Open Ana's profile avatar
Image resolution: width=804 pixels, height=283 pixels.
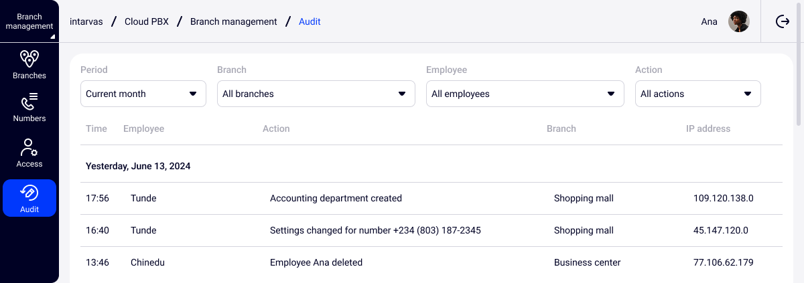tap(739, 21)
